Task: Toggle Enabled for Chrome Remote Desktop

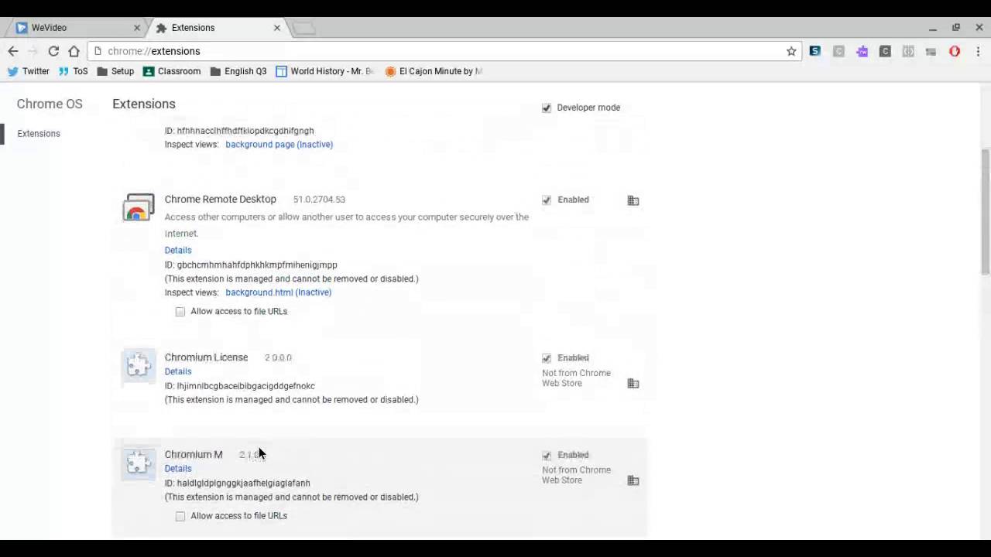Action: point(547,200)
